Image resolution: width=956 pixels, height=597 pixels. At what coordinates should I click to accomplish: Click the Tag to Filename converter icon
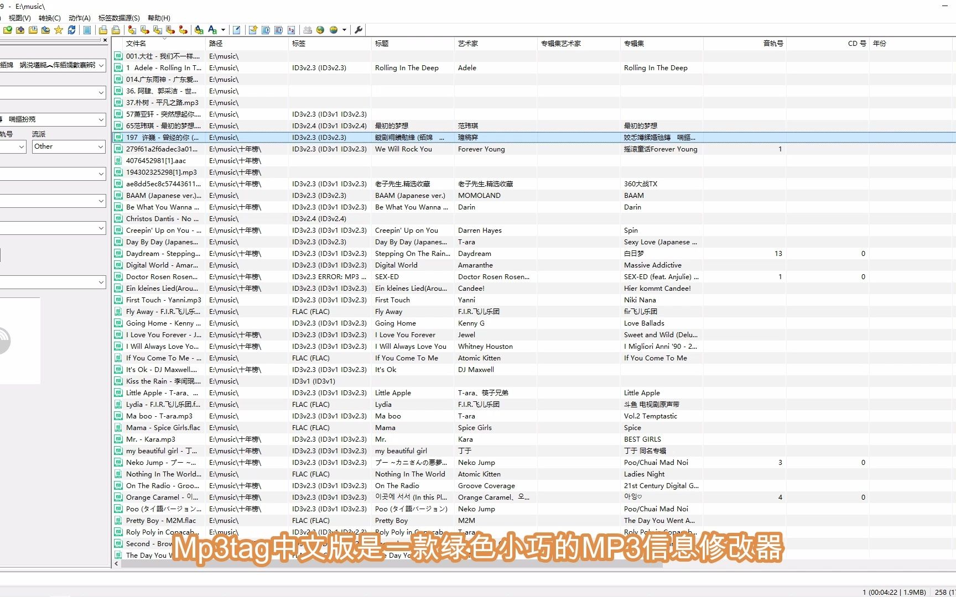tap(132, 30)
